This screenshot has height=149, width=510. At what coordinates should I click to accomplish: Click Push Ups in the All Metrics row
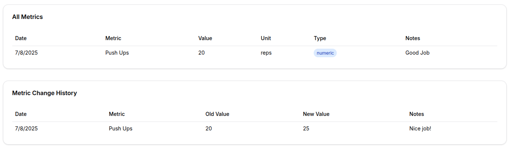coord(117,53)
